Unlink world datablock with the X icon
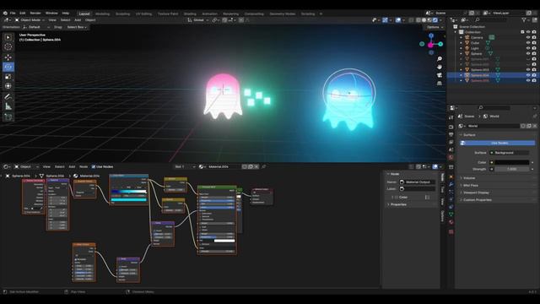Image resolution: width=540 pixels, height=304 pixels. [x=534, y=126]
